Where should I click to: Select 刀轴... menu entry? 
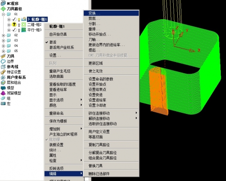[111, 39]
